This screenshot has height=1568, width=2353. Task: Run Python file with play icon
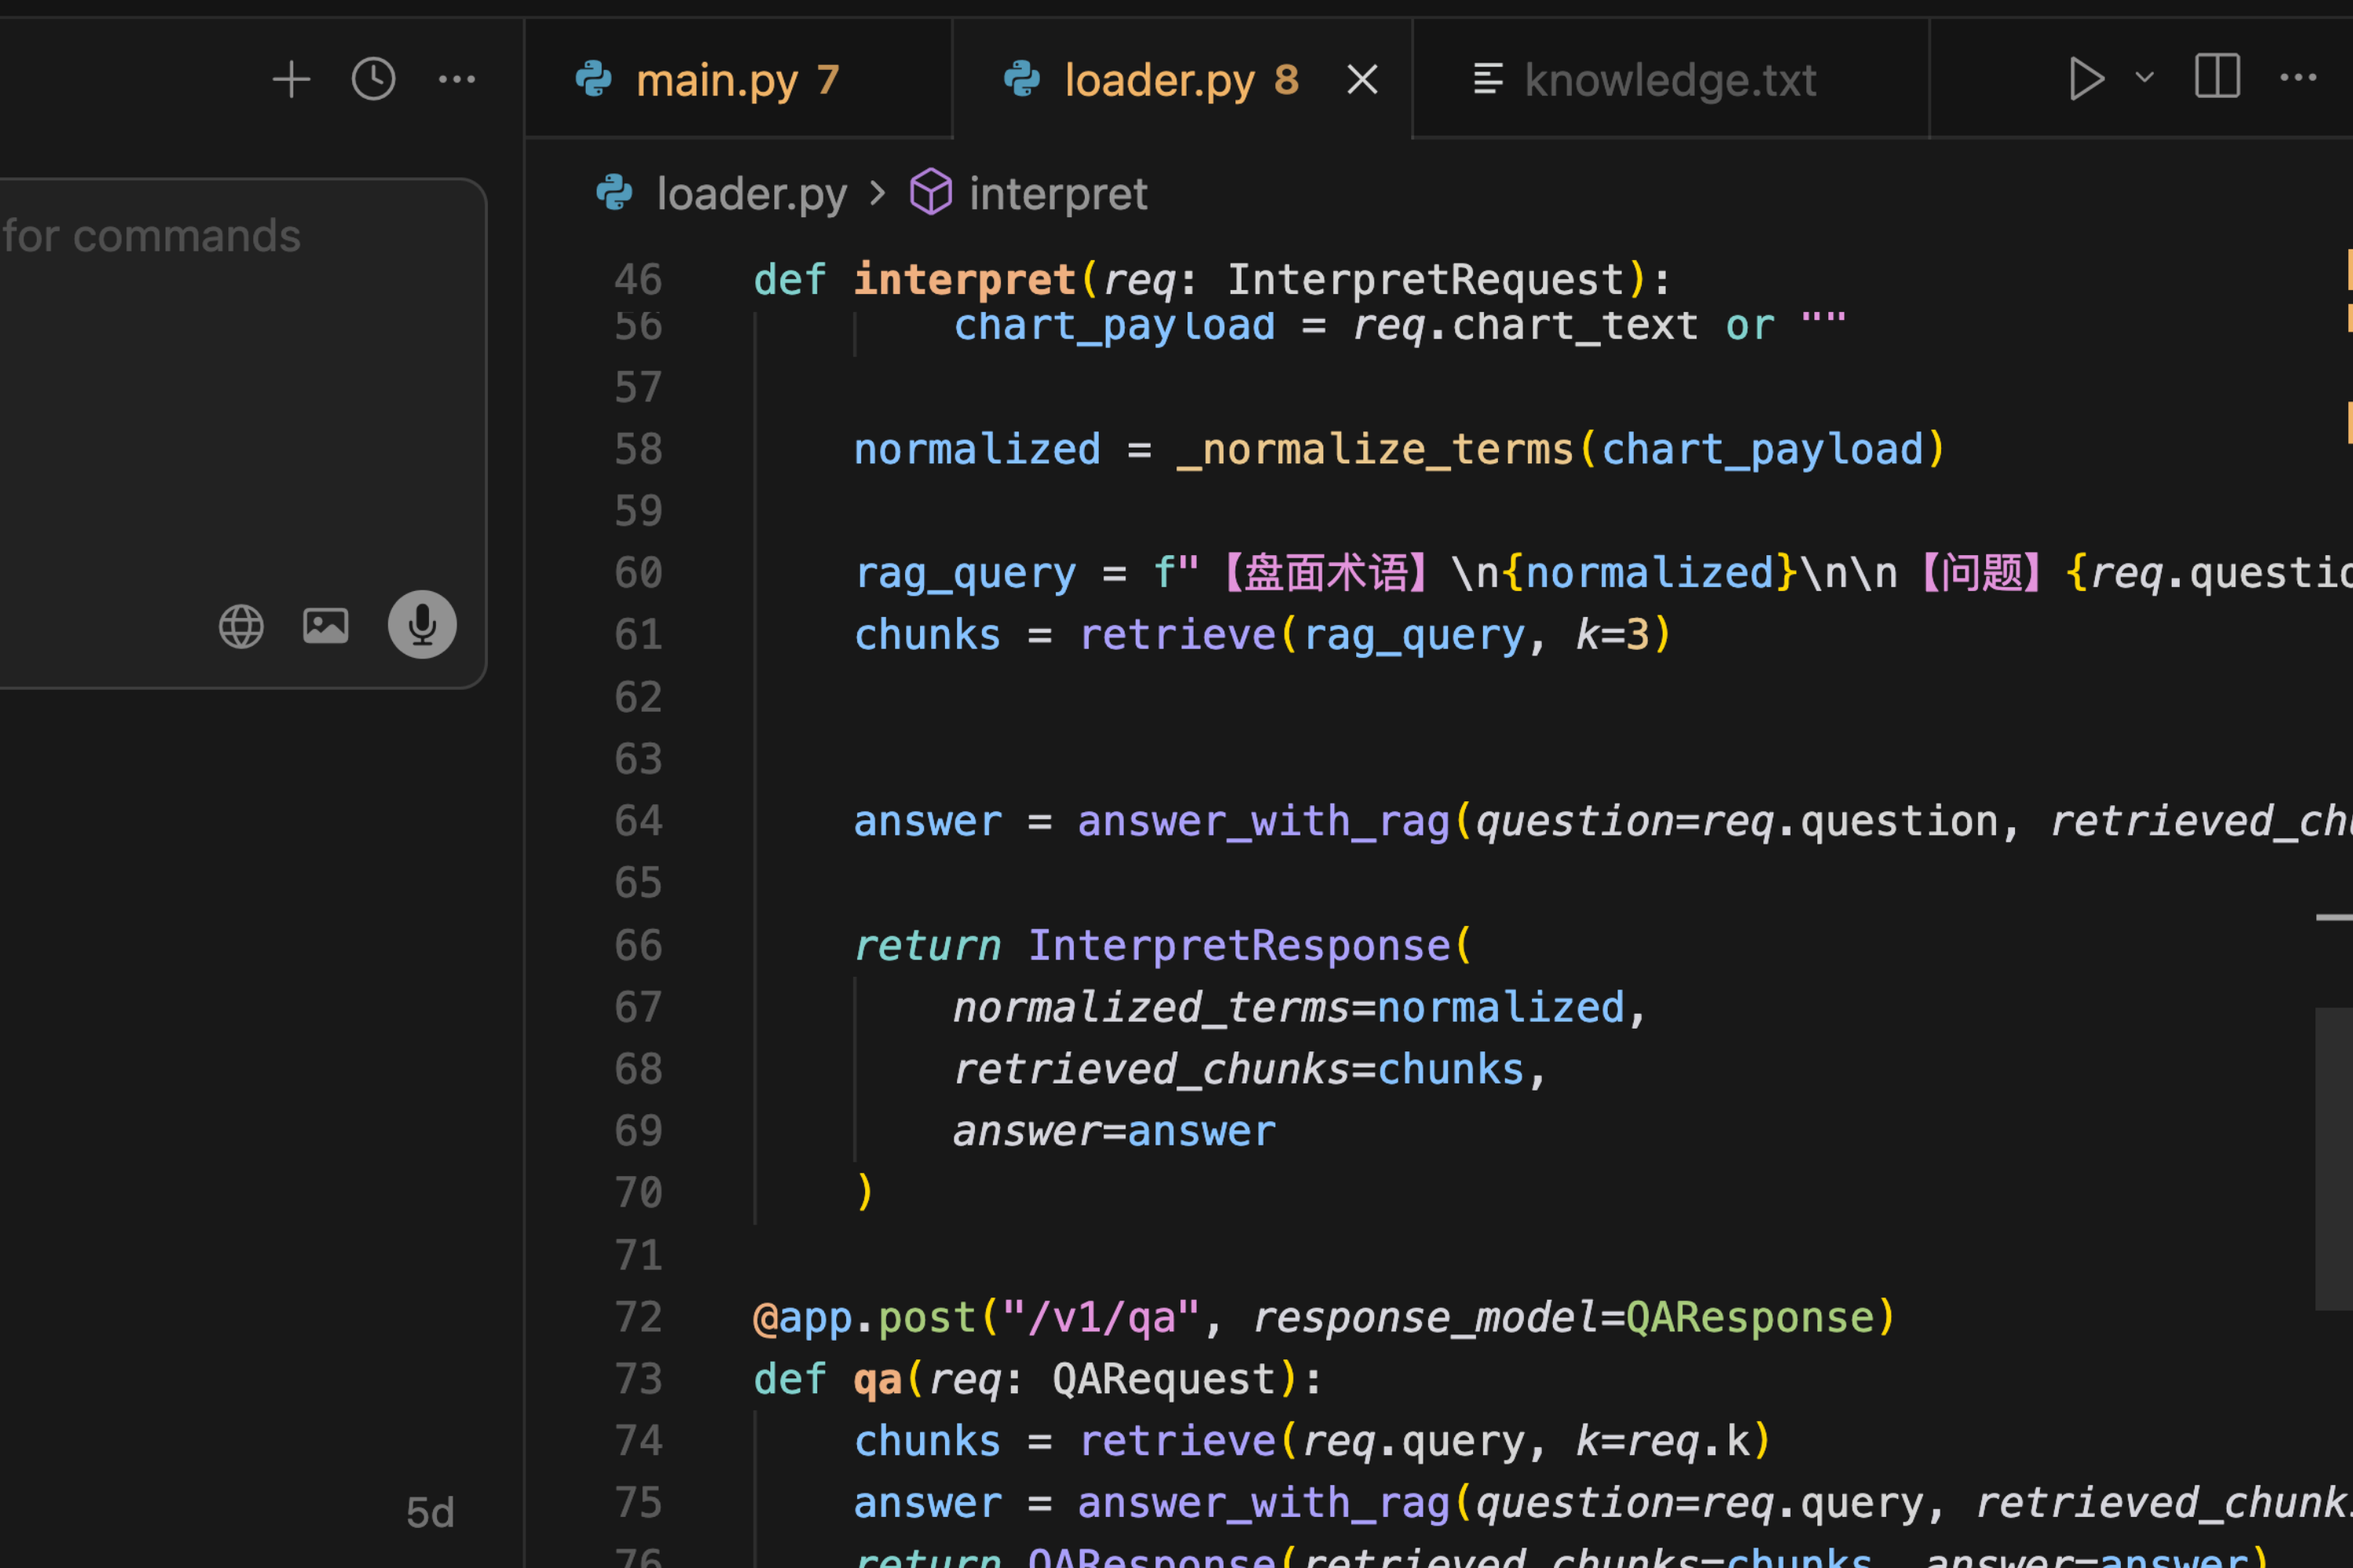[2086, 79]
